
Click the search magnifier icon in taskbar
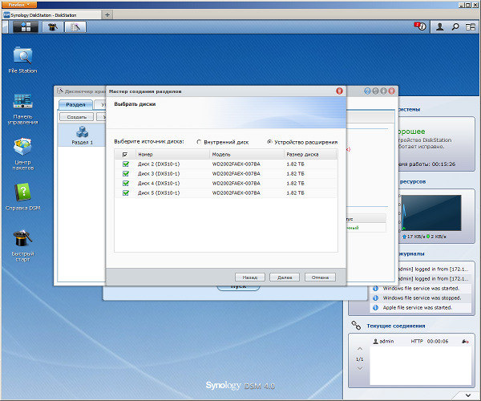point(455,26)
